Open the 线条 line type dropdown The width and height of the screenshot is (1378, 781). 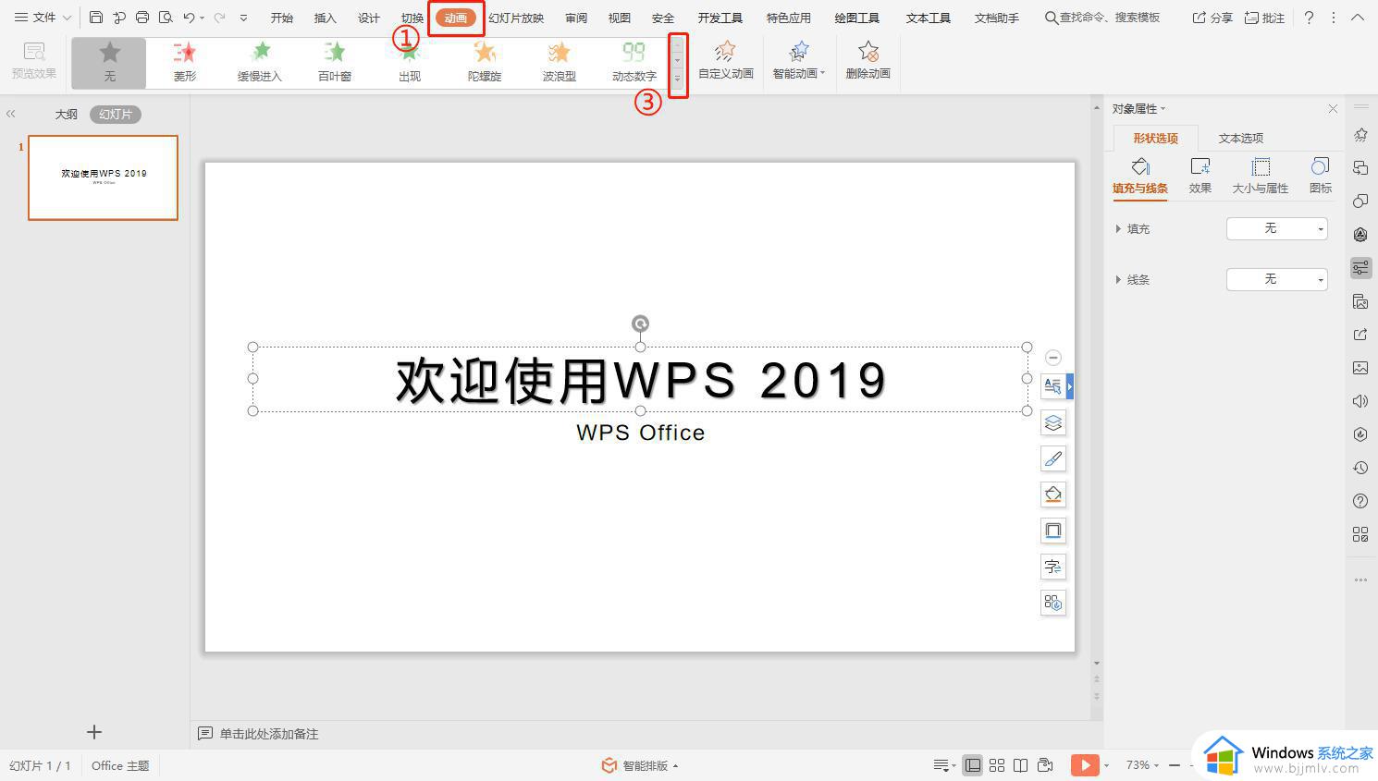click(x=1277, y=279)
